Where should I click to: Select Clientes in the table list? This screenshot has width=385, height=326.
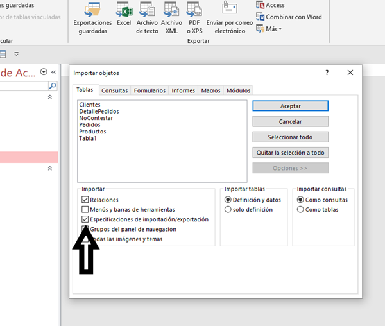[90, 105]
